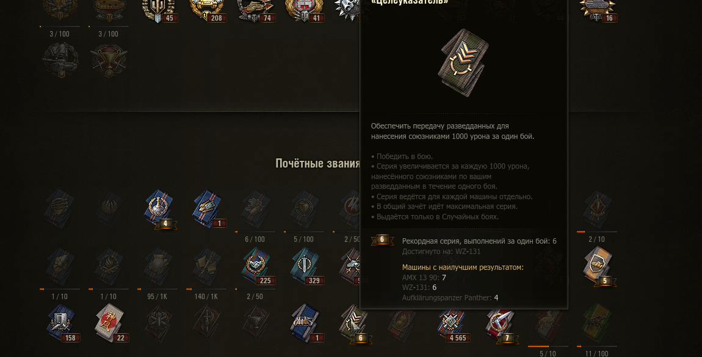The image size is (702, 357).
Task: Click the greyed ribbon with 95 / 1K progress
Action: [158, 266]
